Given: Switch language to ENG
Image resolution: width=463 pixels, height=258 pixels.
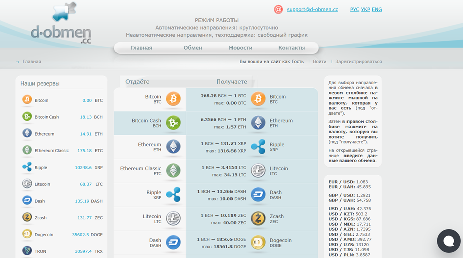Looking at the screenshot, I should pos(377,9).
